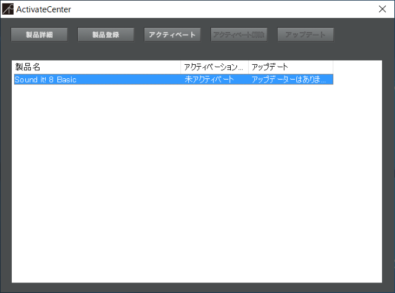Image resolution: width=395 pixels, height=293 pixels.
Task: Sort by the 製品名 column header
Action: pos(96,67)
